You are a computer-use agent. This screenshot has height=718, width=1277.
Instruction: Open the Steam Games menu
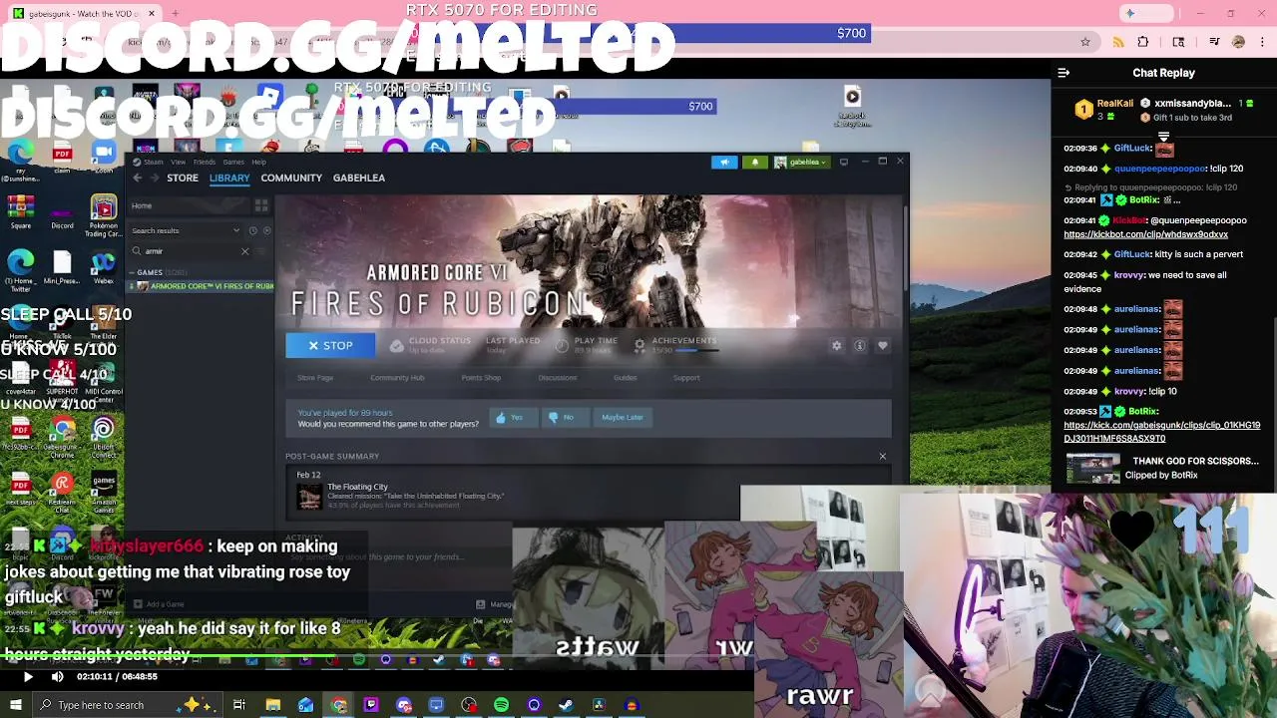pos(232,162)
